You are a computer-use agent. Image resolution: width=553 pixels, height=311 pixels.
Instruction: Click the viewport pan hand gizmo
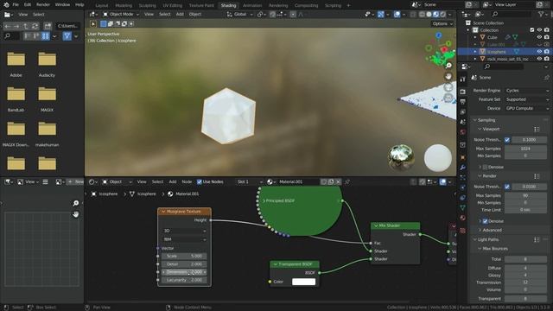[448, 76]
